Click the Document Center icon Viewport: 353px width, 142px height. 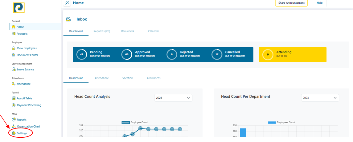pos(14,55)
